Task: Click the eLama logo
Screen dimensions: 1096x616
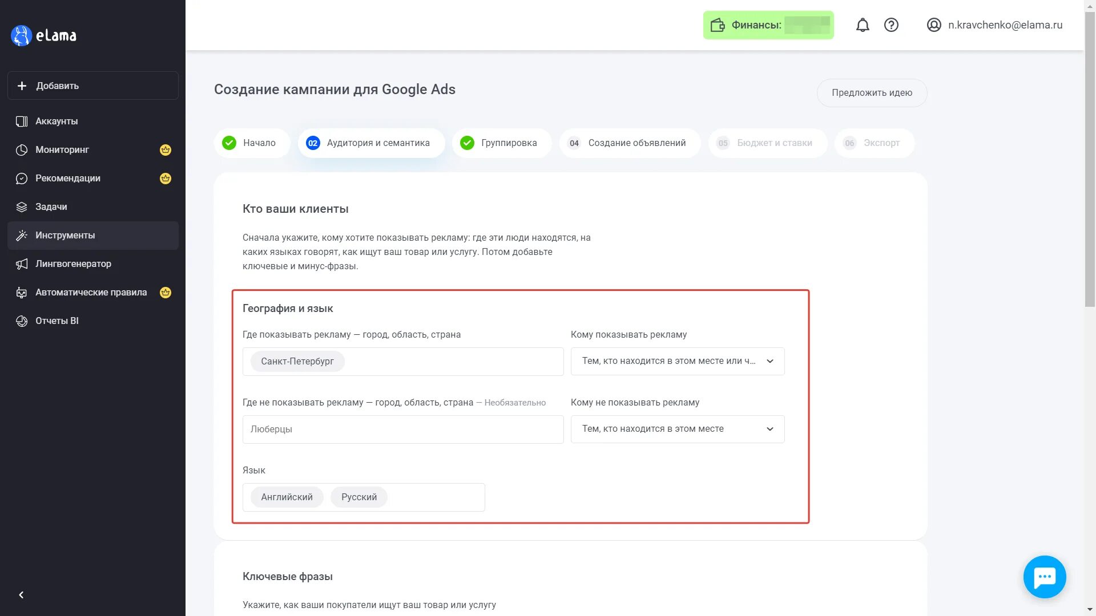Action: [44, 35]
